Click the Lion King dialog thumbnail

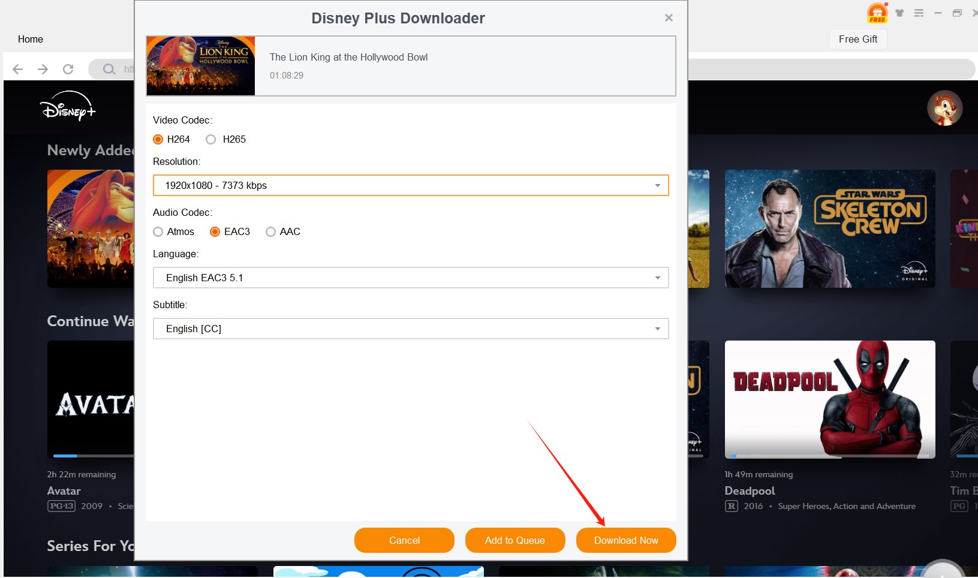coord(201,66)
